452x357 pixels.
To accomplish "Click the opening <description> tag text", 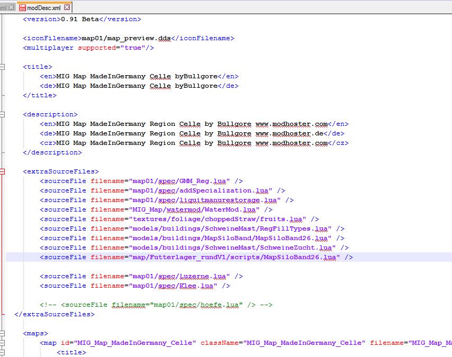I will point(50,114).
